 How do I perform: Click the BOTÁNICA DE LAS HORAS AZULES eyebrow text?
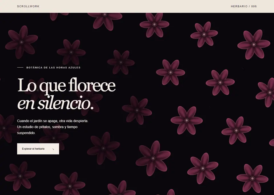pos(53,68)
